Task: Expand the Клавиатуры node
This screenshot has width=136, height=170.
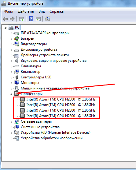Action: click(11, 66)
